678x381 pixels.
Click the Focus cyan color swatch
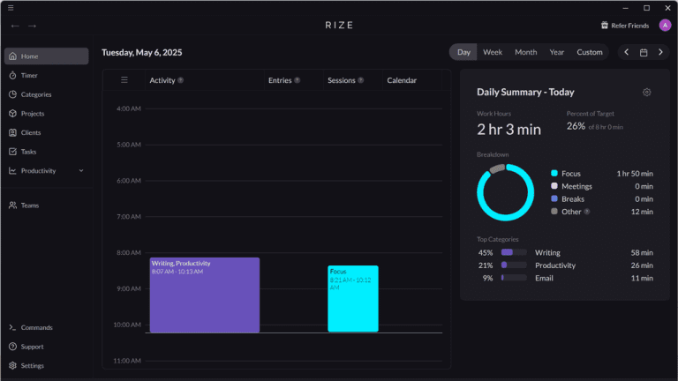pos(554,173)
